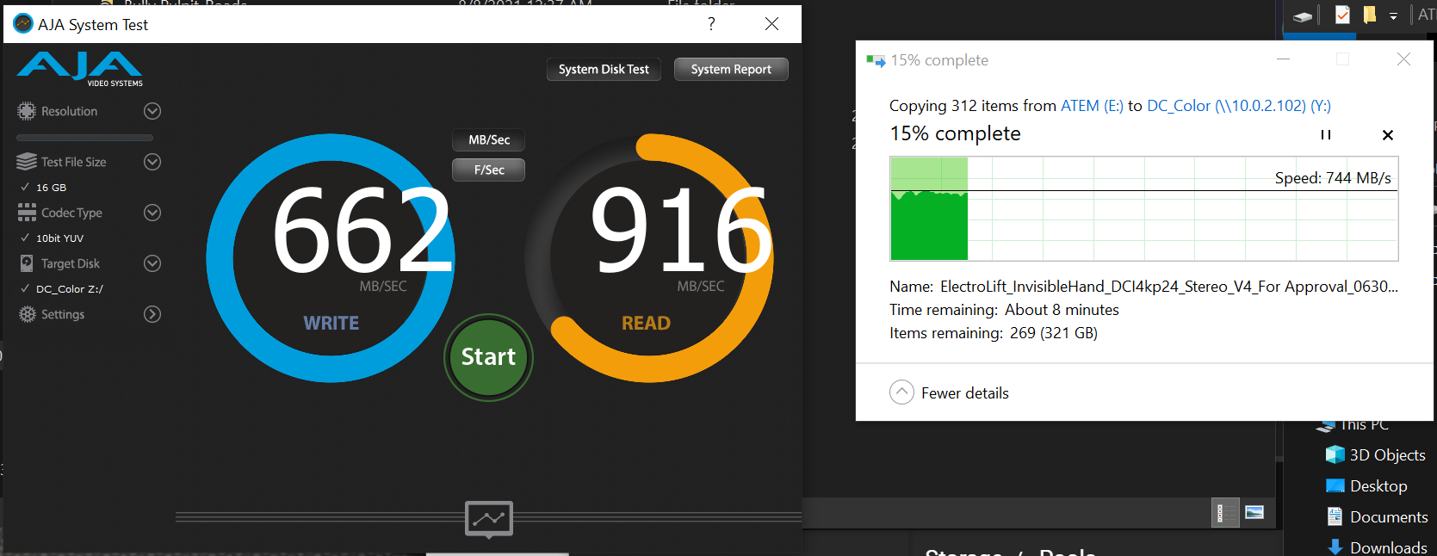Click the AJA Video Systems logo
This screenshot has width=1437, height=556.
tap(80, 69)
